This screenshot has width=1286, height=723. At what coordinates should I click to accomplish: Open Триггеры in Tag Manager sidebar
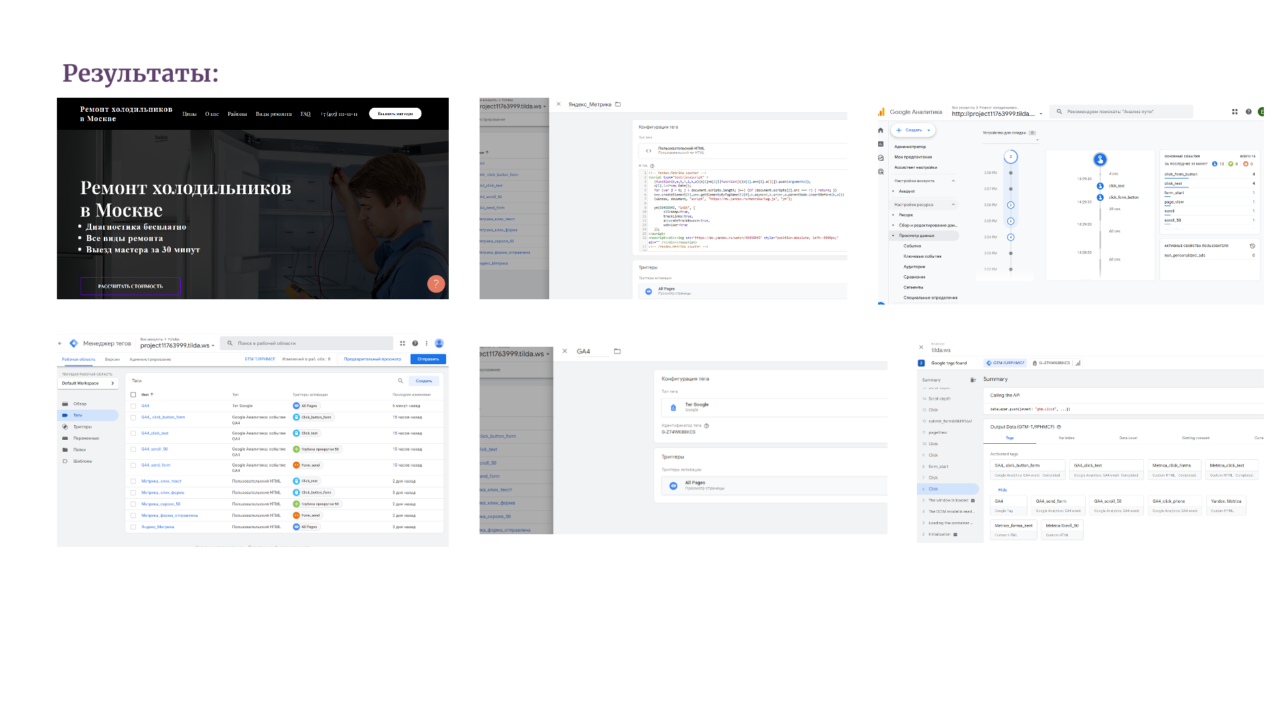(x=82, y=427)
